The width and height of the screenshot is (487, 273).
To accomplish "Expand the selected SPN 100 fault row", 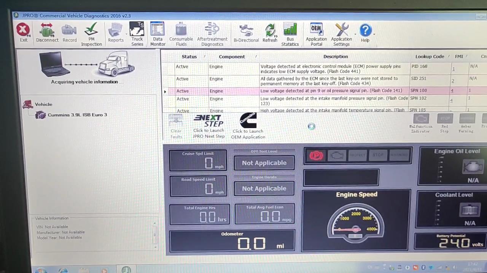I will point(165,91).
